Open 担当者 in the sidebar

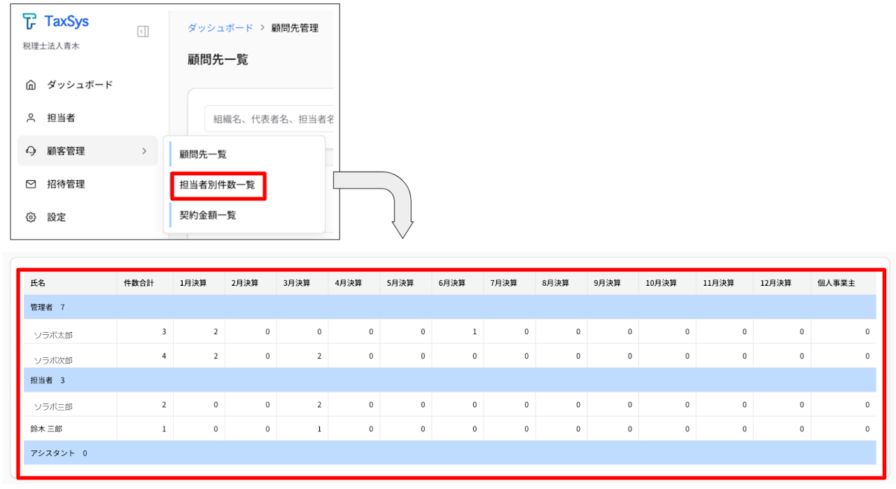[x=61, y=118]
